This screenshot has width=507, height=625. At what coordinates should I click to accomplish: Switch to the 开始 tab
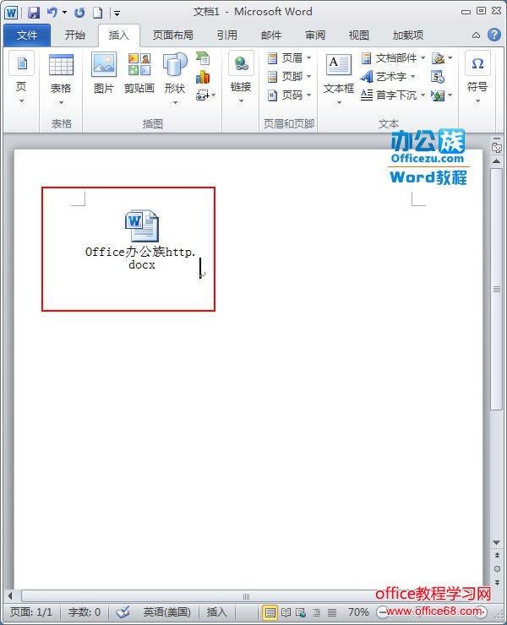pos(74,35)
